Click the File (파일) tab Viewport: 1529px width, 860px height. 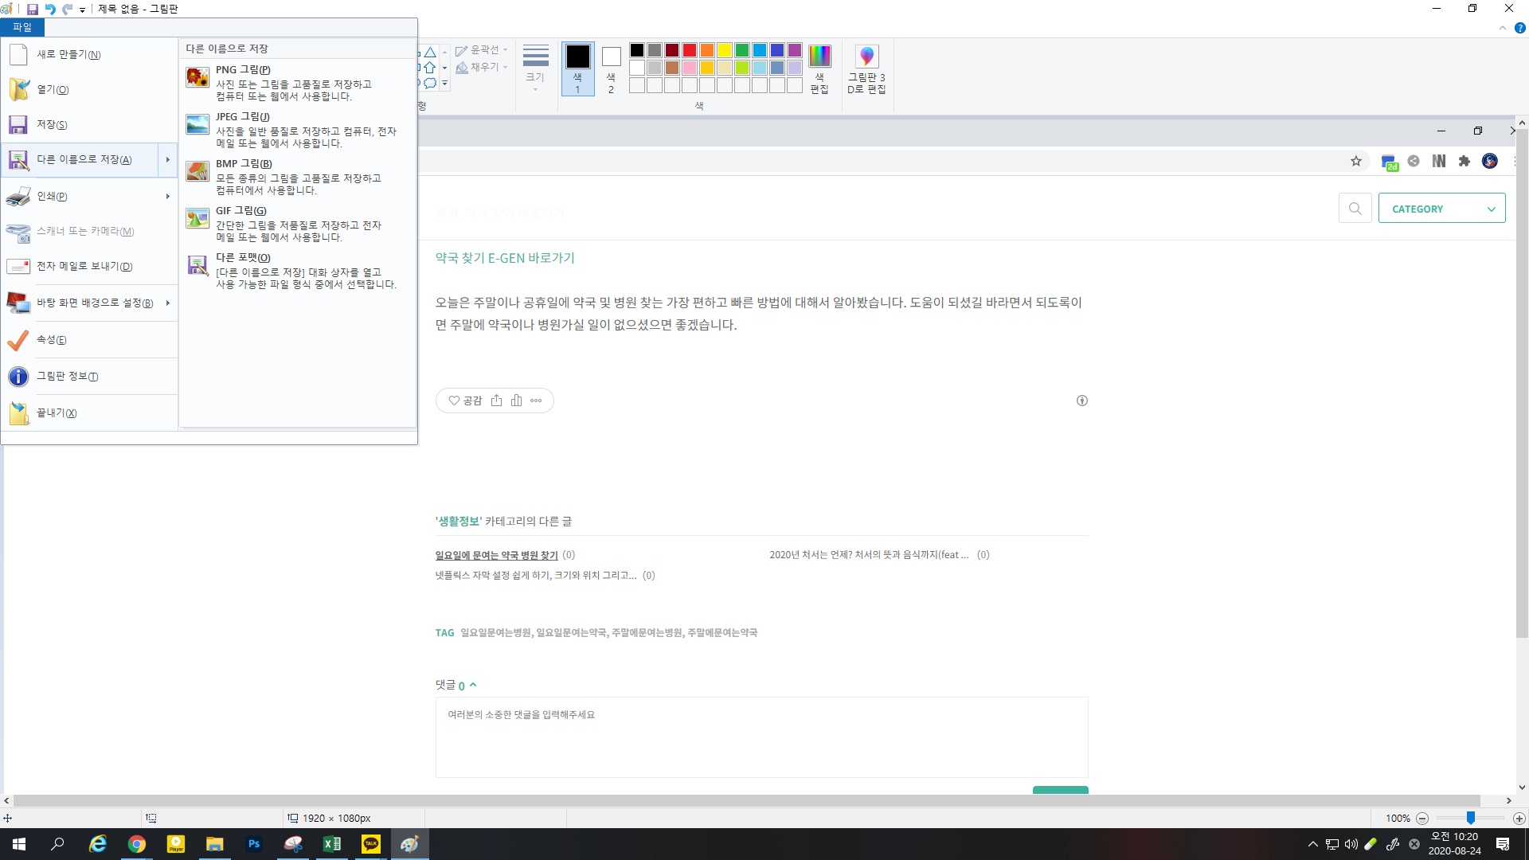[22, 27]
